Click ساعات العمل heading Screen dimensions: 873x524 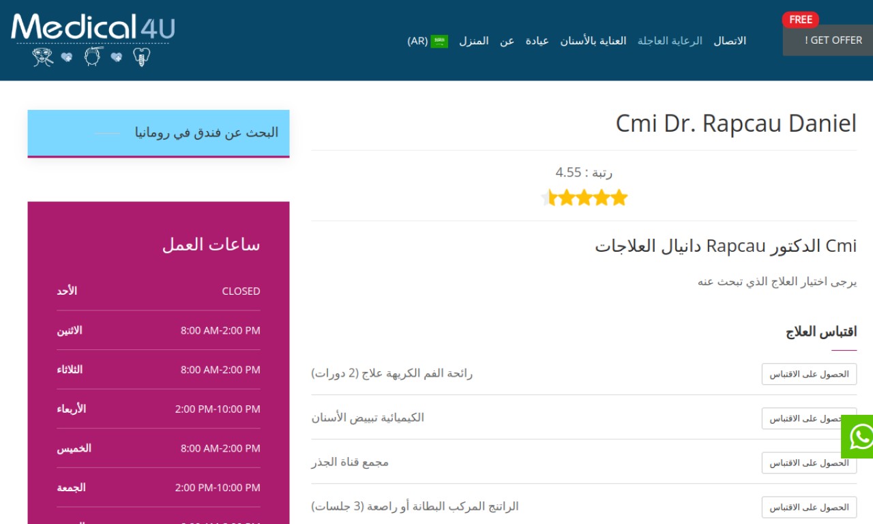tap(211, 244)
